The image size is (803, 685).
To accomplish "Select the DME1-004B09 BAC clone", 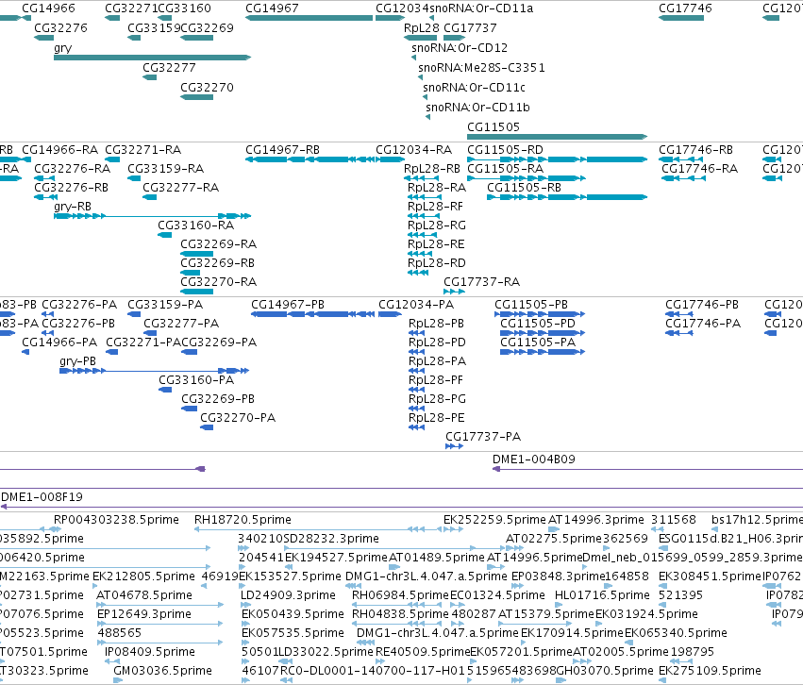I will click(x=647, y=469).
